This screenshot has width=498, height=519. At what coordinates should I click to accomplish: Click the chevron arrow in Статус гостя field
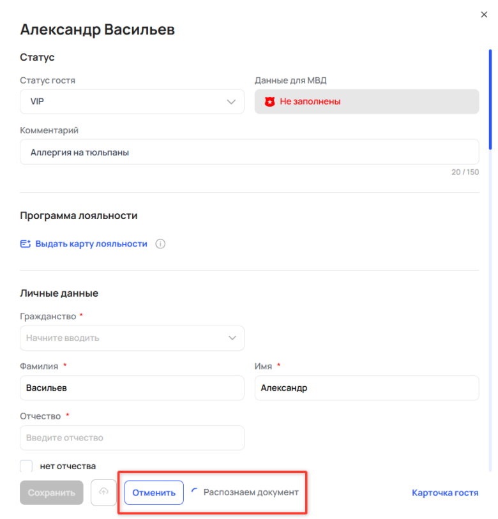click(x=232, y=101)
